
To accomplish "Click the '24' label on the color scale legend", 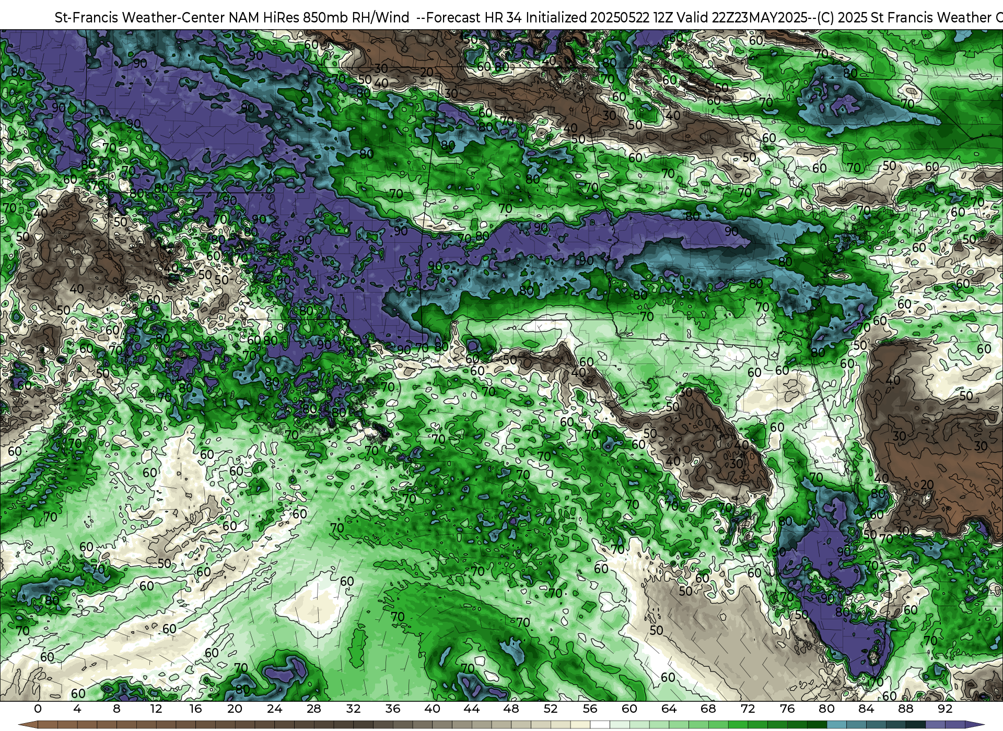I will pos(274,709).
